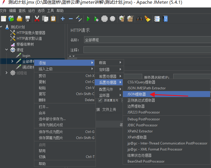Choose 结果状态处理器 menu item
The width and height of the screenshot is (211, 168).
[166, 155]
